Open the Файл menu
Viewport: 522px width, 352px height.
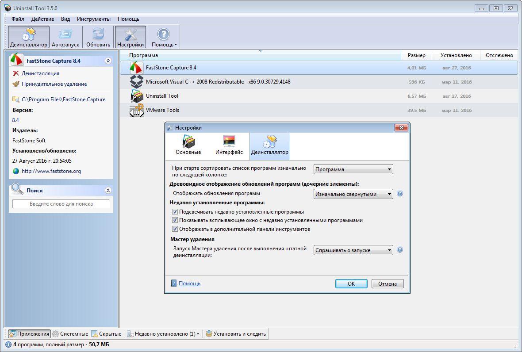[18, 19]
